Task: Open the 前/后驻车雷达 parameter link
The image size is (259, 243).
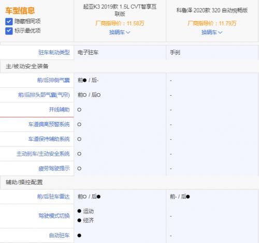Action: click(53, 196)
